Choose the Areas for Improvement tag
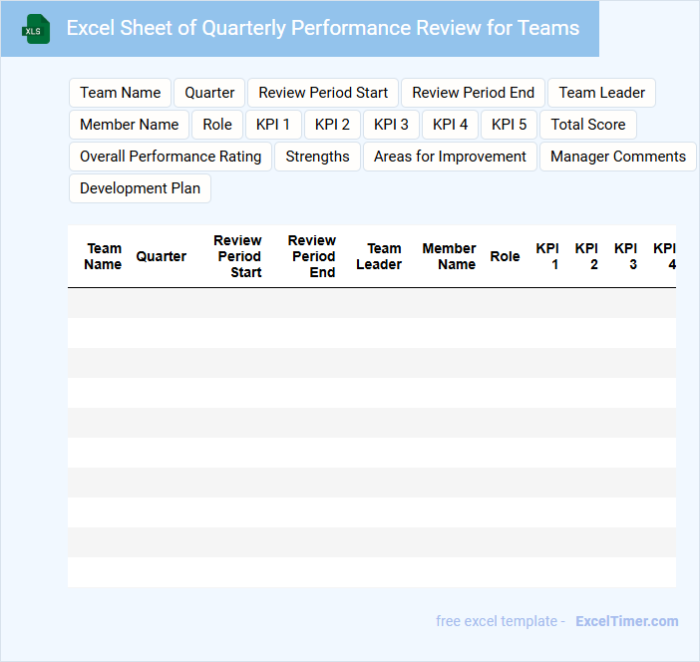Screen dimensions: 700x662 450,157
